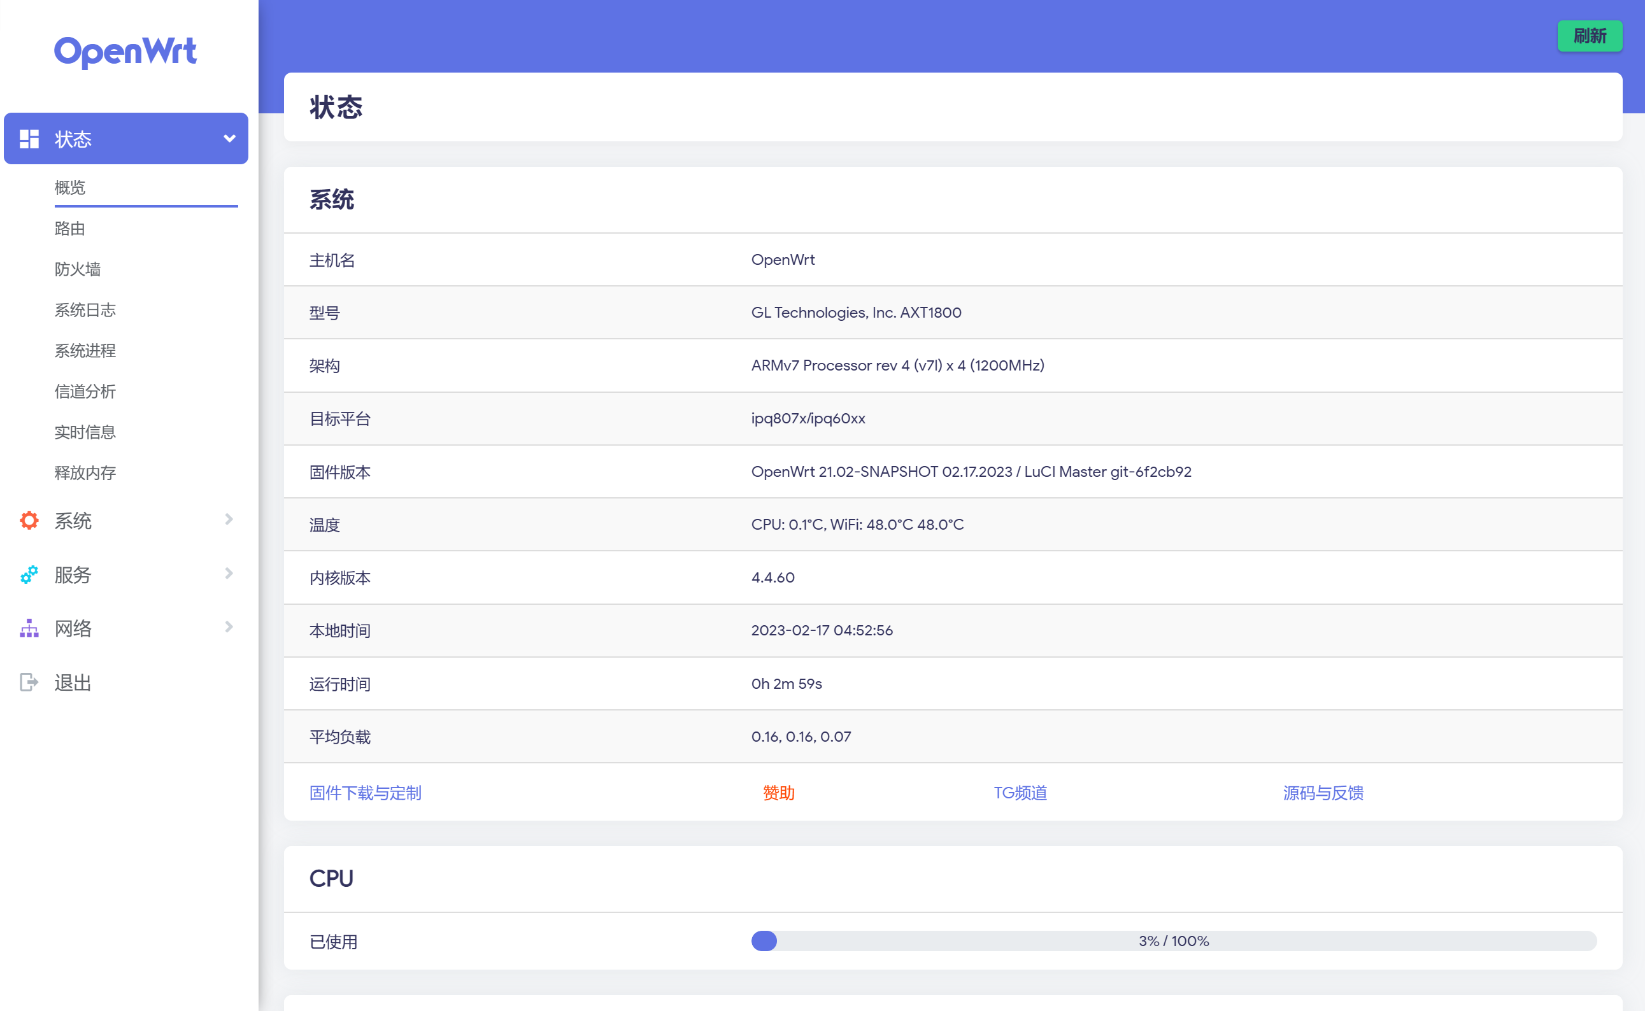The width and height of the screenshot is (1645, 1011).
Task: Select 实时信息 in sidebar
Action: click(x=85, y=433)
